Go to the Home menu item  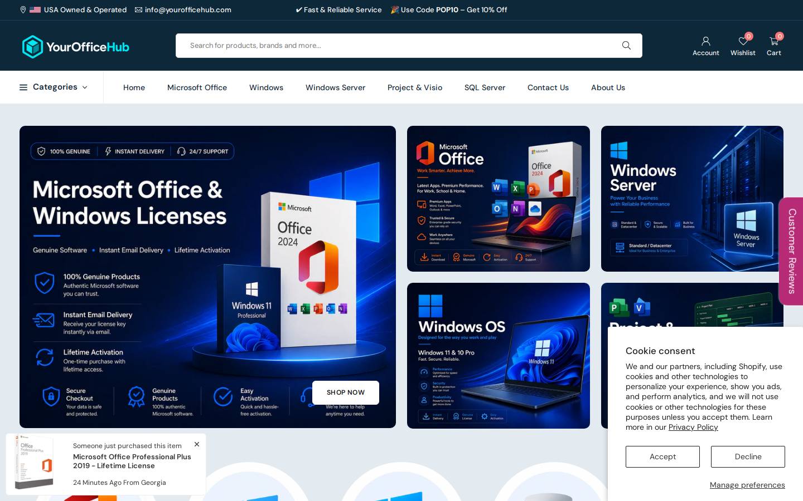tap(134, 87)
